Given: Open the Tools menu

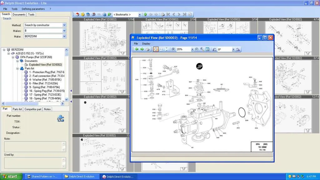Looking at the screenshot, I should [14, 9].
